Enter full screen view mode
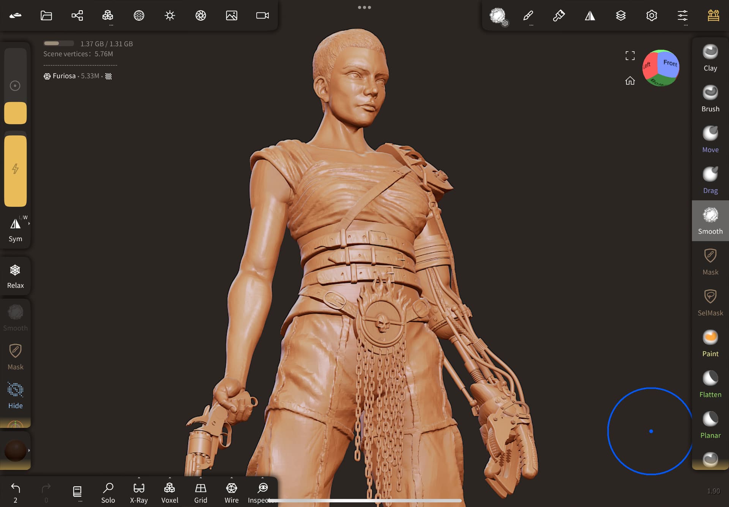Viewport: 729px width, 507px height. (630, 55)
